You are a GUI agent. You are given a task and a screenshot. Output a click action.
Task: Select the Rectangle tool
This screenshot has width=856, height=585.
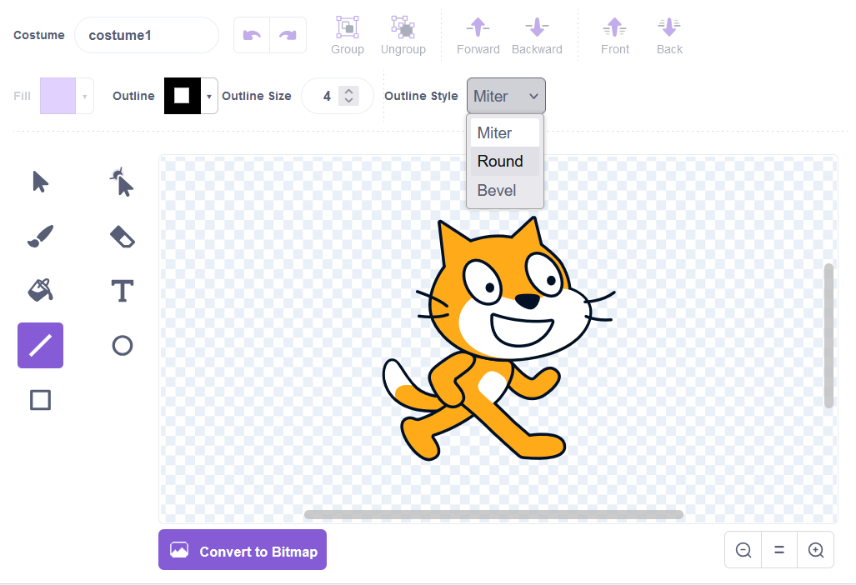(x=40, y=400)
